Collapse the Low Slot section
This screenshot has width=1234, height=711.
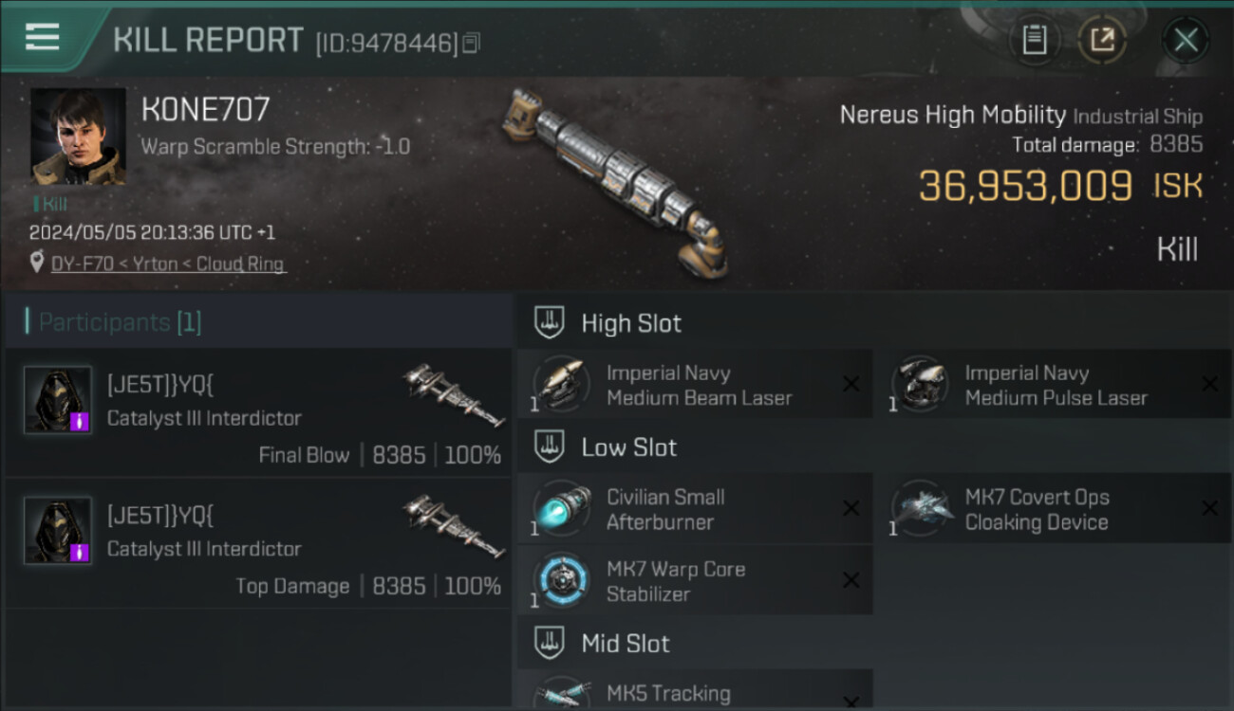point(549,447)
